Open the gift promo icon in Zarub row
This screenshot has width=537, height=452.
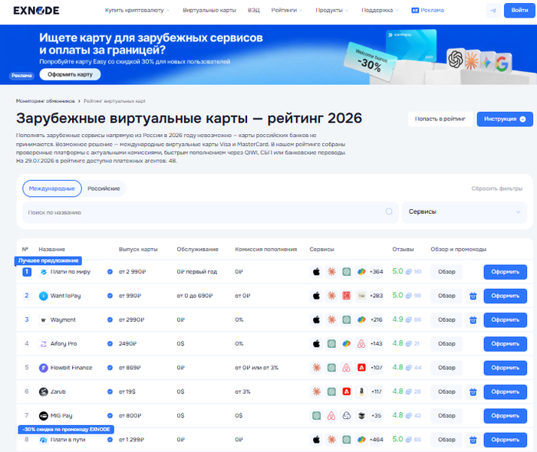(473, 391)
